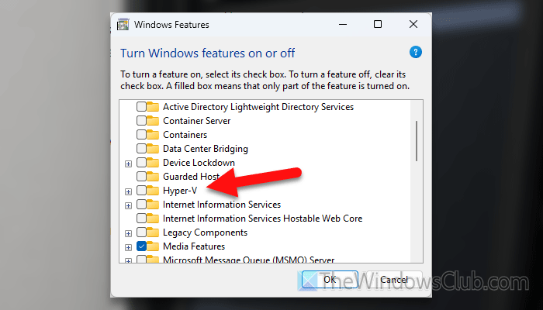Expand the Device Lockdown node
The width and height of the screenshot is (543, 310).
coord(128,163)
